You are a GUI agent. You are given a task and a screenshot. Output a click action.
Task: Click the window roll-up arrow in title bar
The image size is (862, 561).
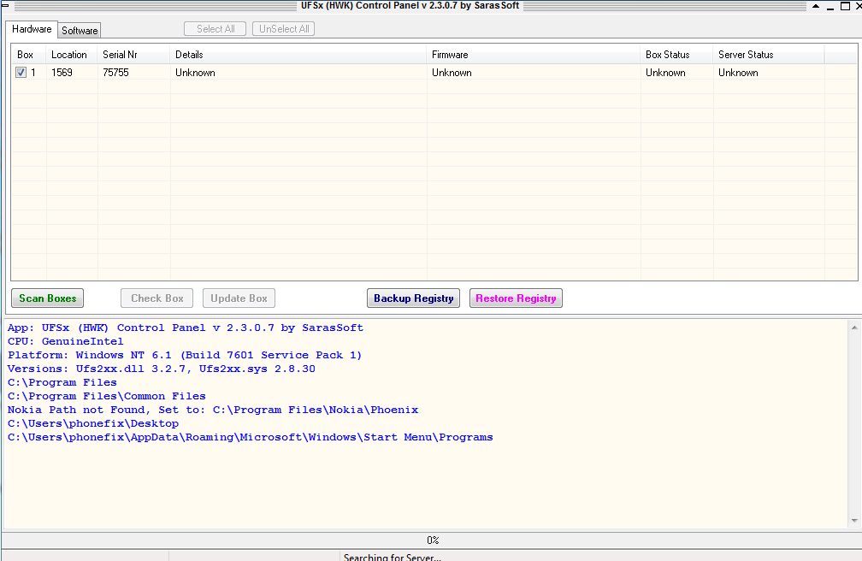tap(816, 6)
